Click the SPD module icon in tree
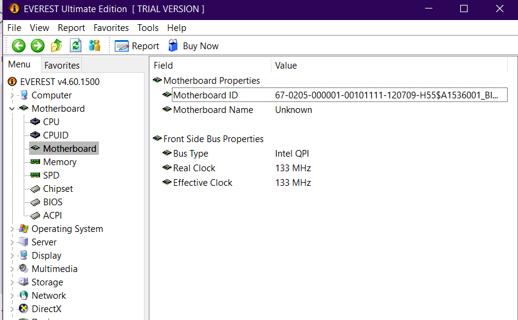 click(35, 175)
